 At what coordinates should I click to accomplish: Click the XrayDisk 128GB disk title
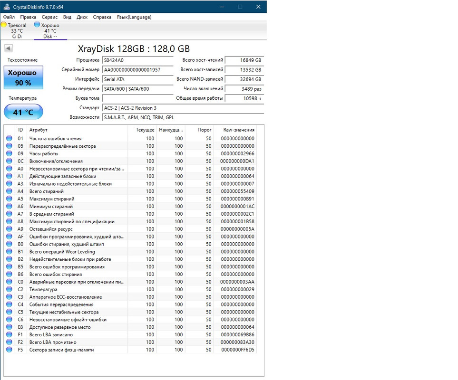134,48
